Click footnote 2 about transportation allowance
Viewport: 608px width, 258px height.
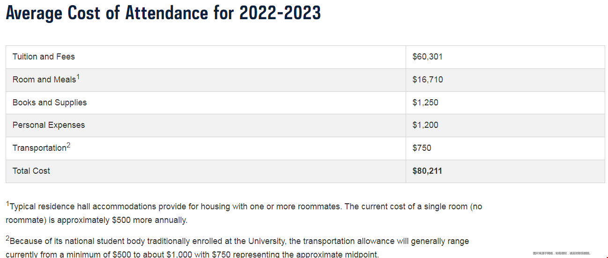(x=237, y=247)
